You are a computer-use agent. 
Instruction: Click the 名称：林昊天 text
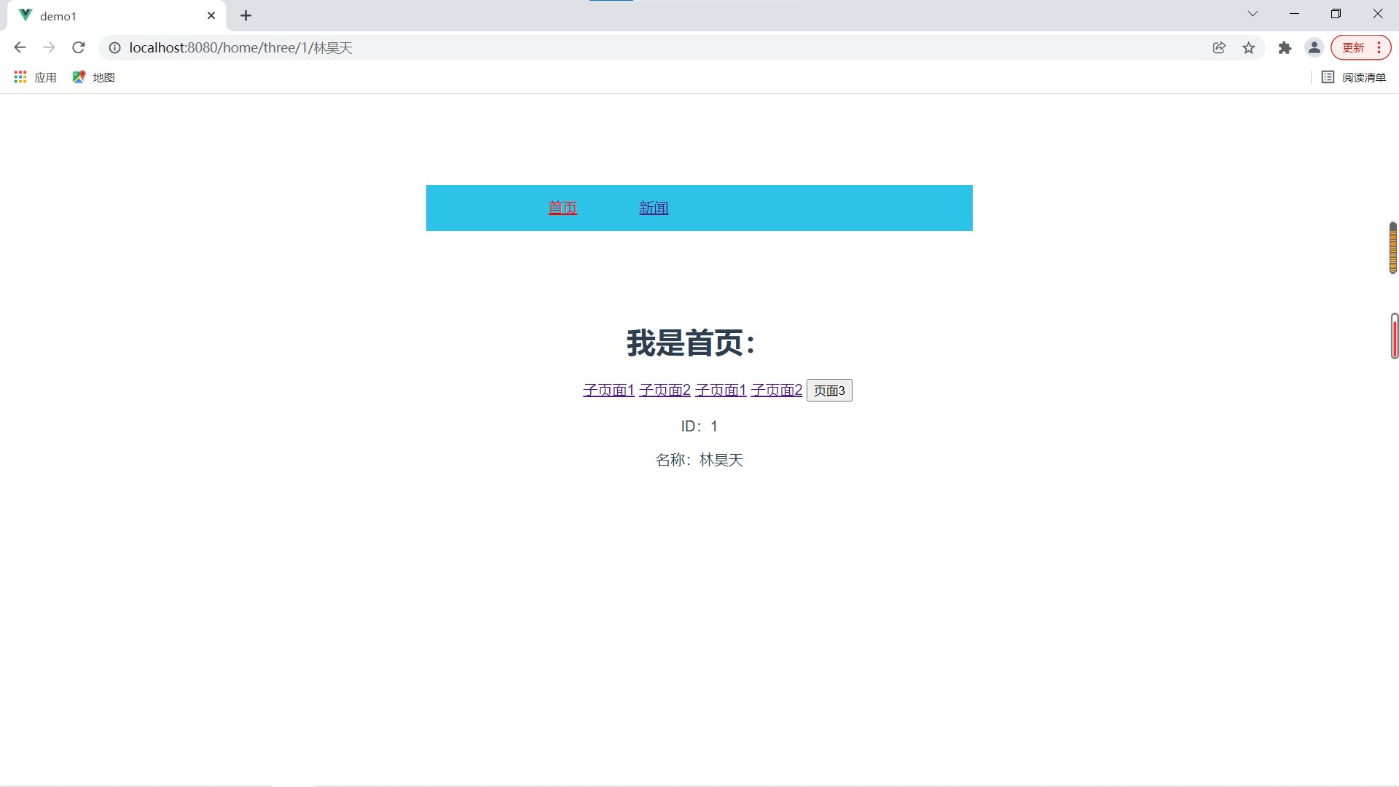[x=699, y=460]
